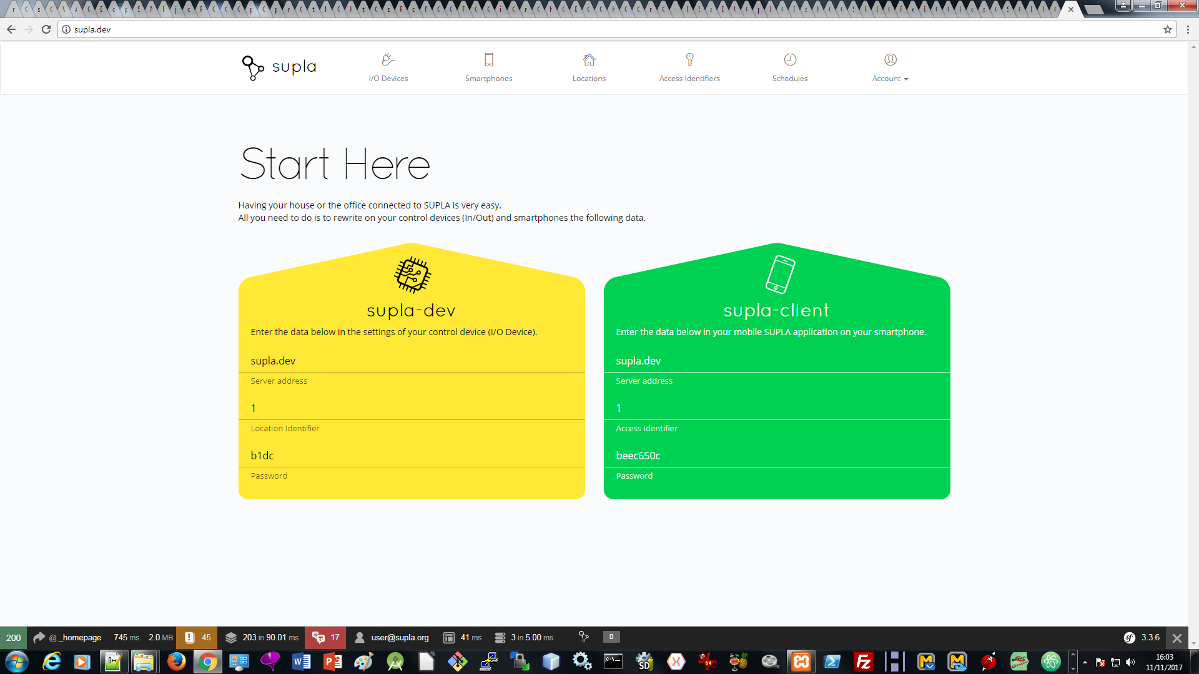Reload the supla.dev page
Screen dimensions: 1199x674
point(46,29)
